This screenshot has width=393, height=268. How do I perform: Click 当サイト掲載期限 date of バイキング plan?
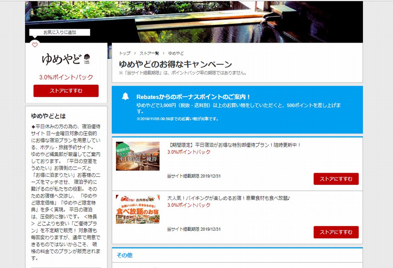tap(194, 229)
